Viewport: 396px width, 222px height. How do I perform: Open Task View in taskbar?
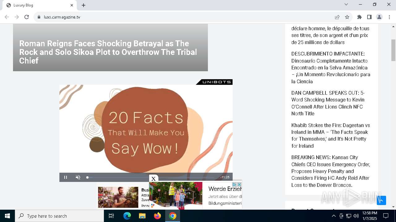111,216
